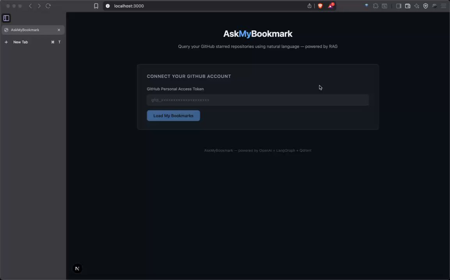Click the browser back arrow
This screenshot has width=450, height=280.
tap(30, 6)
